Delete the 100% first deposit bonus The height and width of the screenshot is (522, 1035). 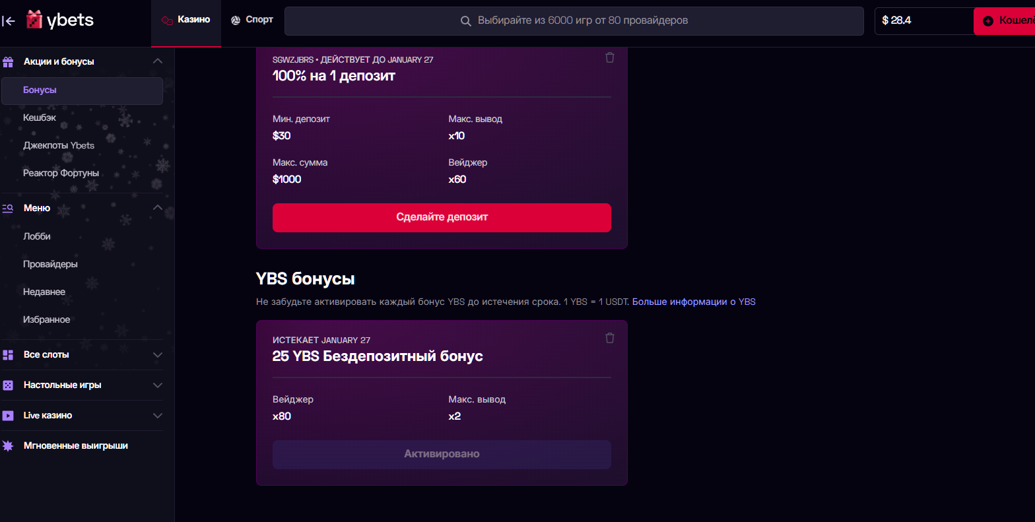pos(609,57)
